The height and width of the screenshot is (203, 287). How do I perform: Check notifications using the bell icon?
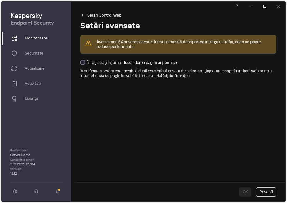tap(57, 191)
